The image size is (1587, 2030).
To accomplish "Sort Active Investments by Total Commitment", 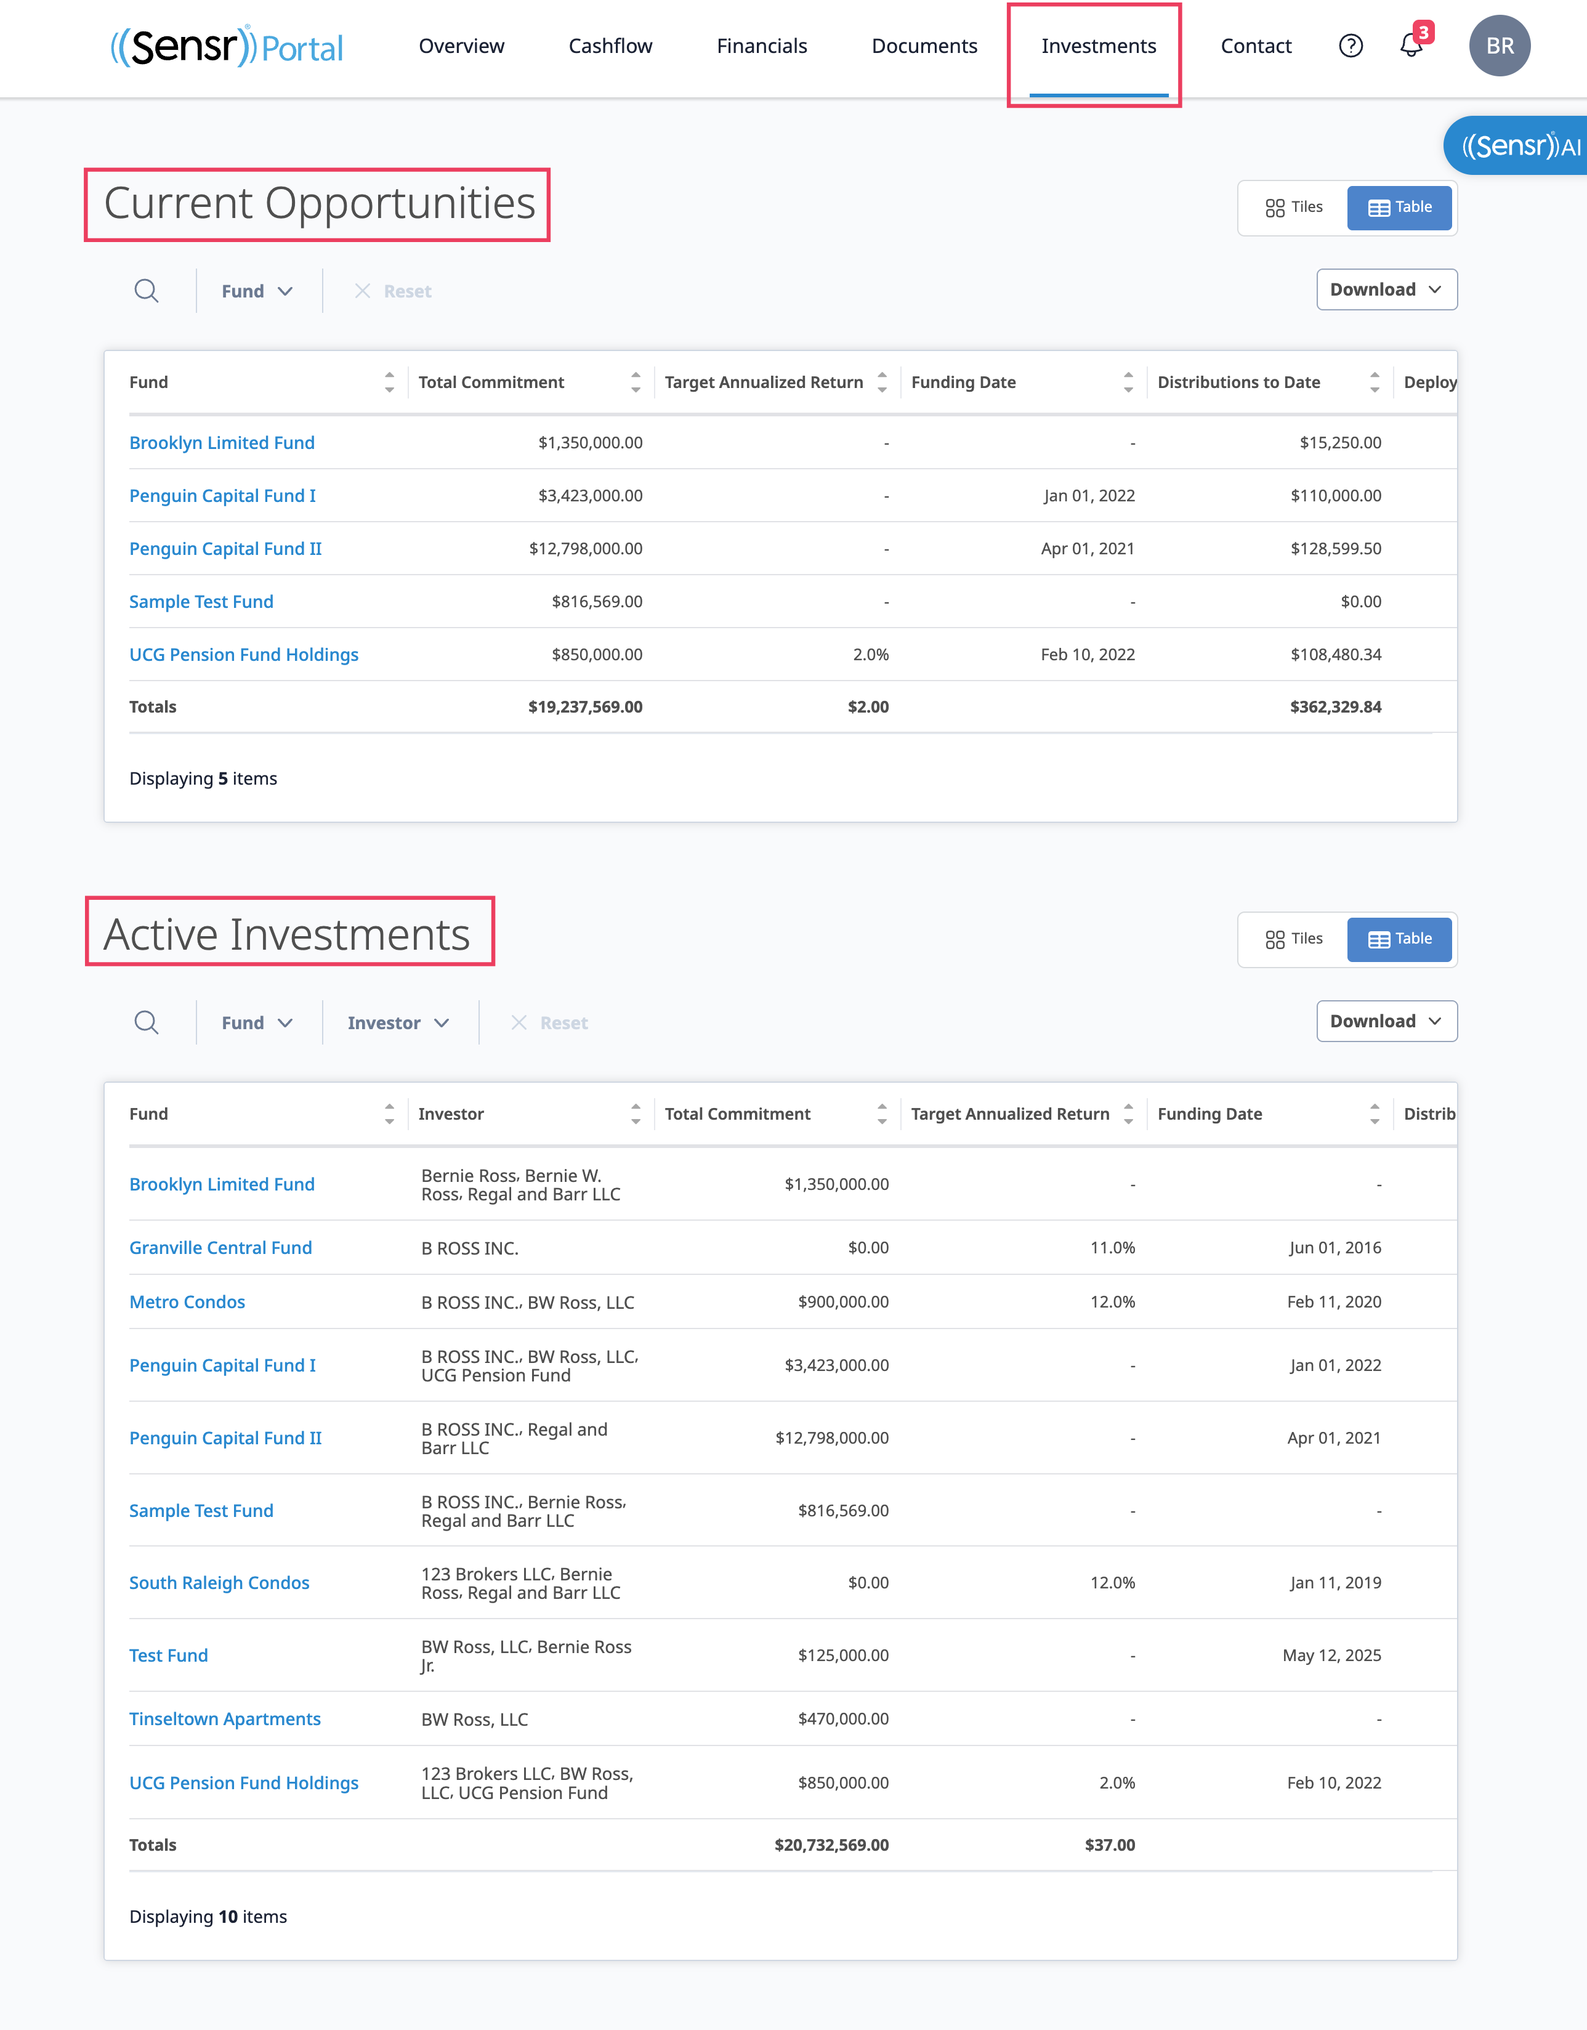I will coord(882,1114).
